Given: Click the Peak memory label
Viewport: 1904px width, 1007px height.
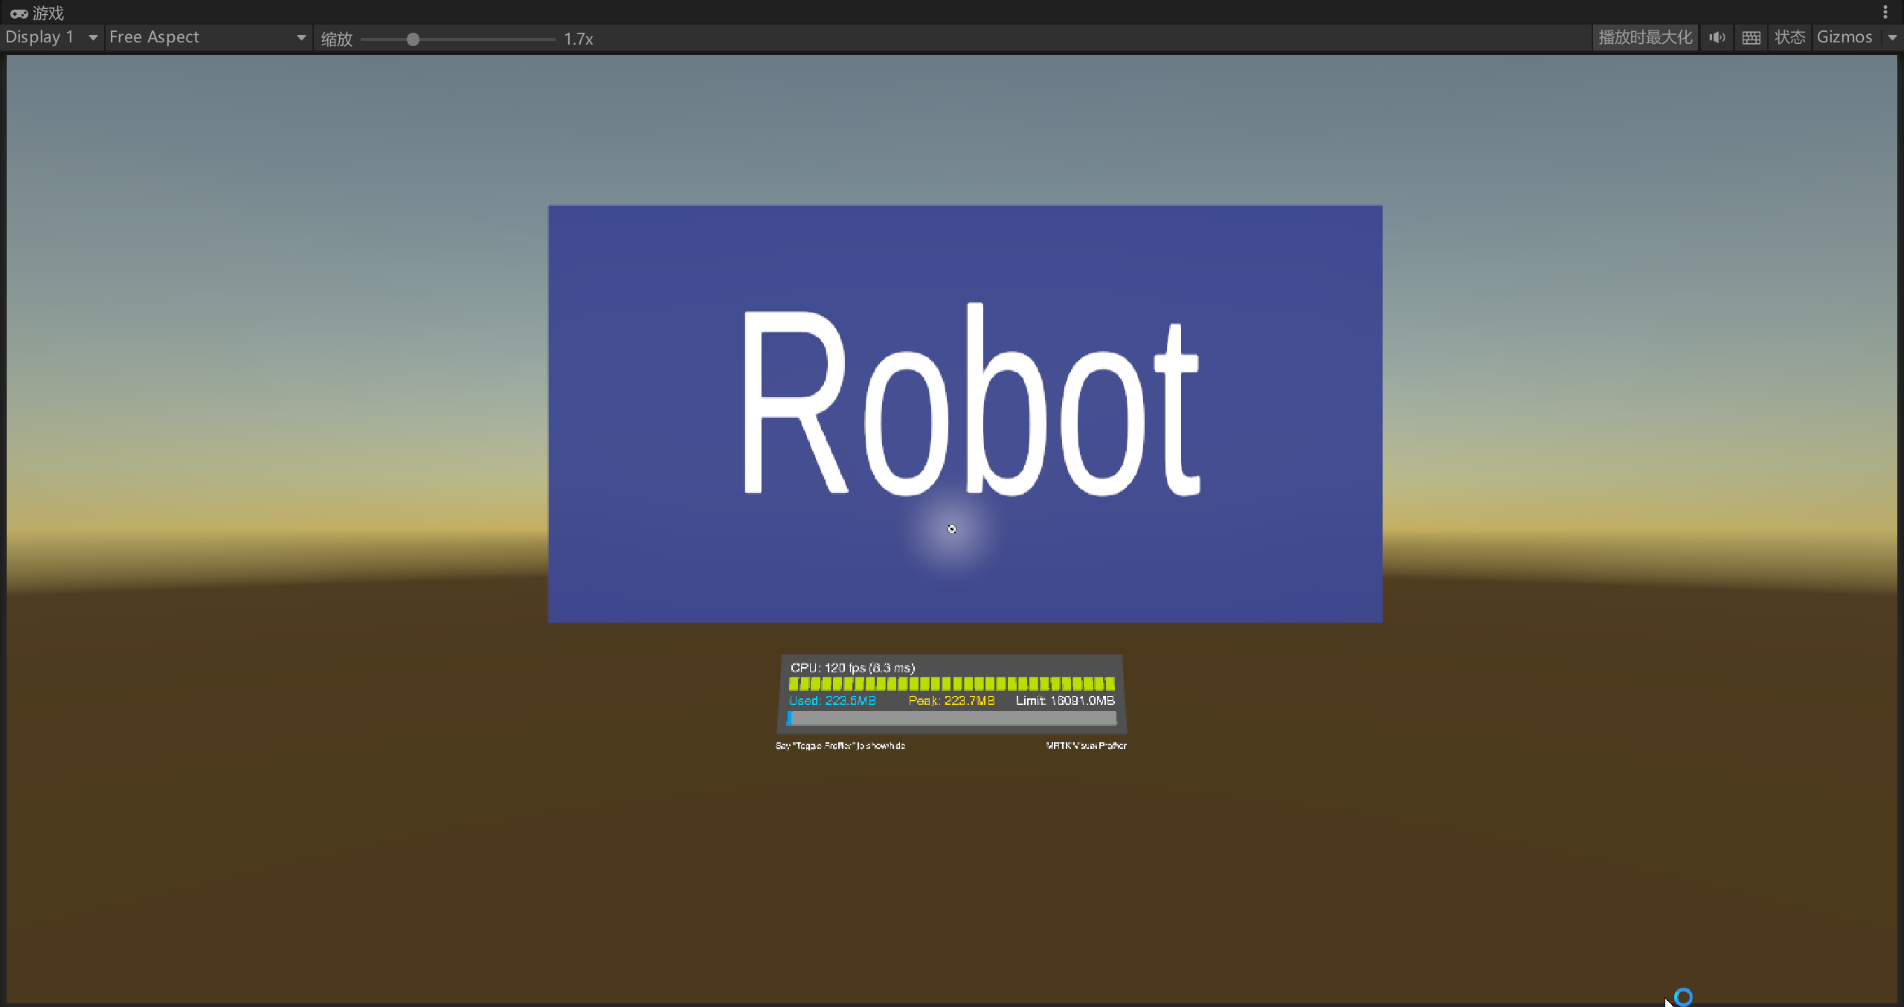Looking at the screenshot, I should [x=951, y=701].
